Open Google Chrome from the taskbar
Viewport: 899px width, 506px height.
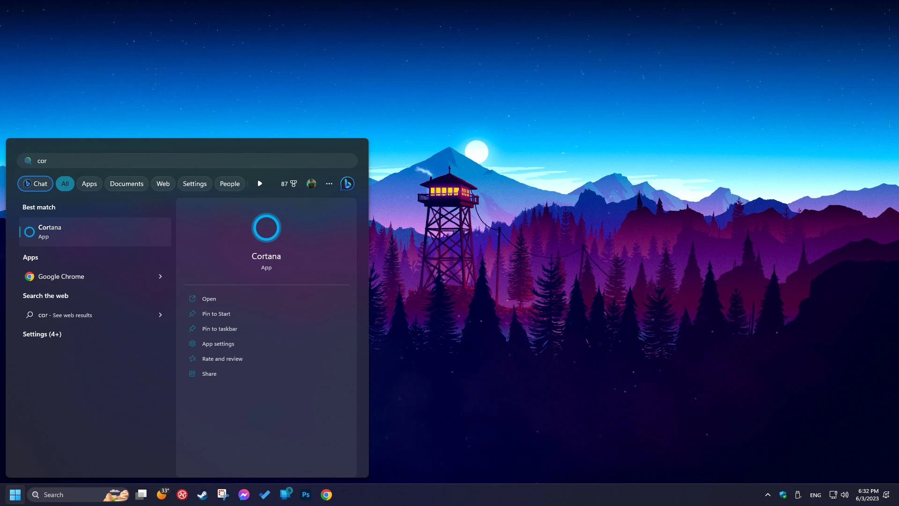point(326,495)
